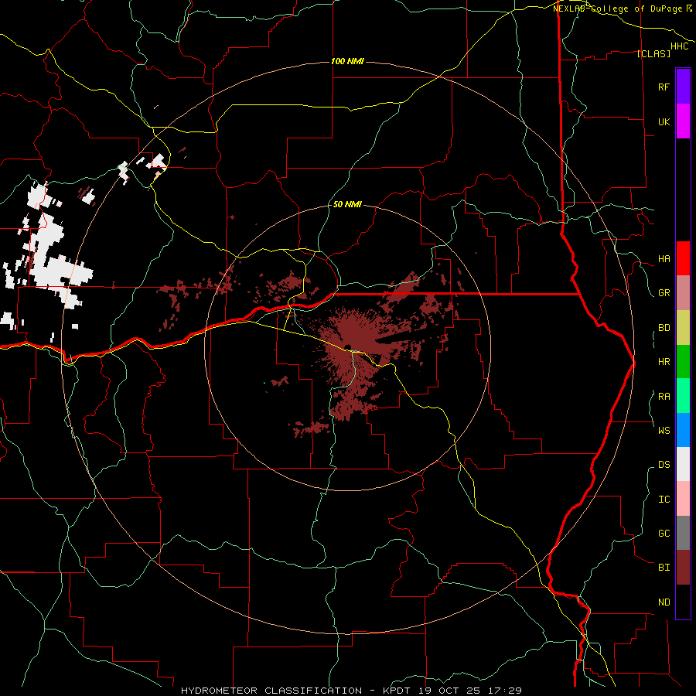Image resolution: width=696 pixels, height=696 pixels.
Task: Click the DS white legend swatch
Action: (x=683, y=464)
